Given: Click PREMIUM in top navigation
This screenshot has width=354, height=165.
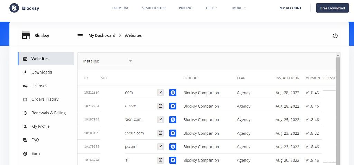Looking at the screenshot, I should [x=120, y=8].
